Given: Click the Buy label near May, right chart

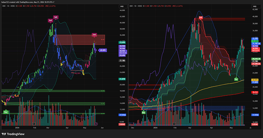Looking at the screenshot, I should (x=236, y=79).
